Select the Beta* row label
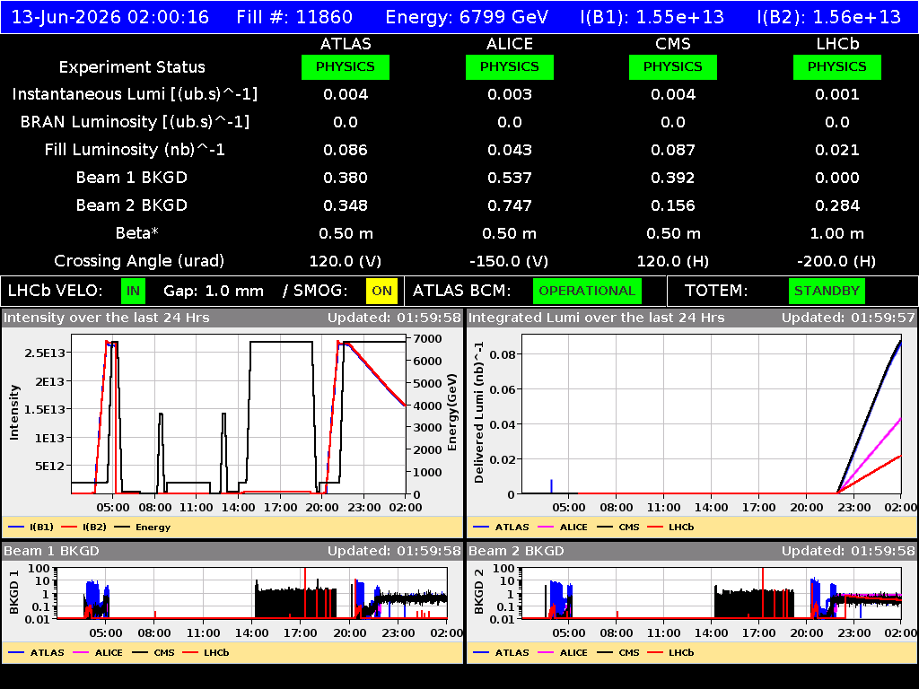Image resolution: width=919 pixels, height=689 pixels. point(137,233)
